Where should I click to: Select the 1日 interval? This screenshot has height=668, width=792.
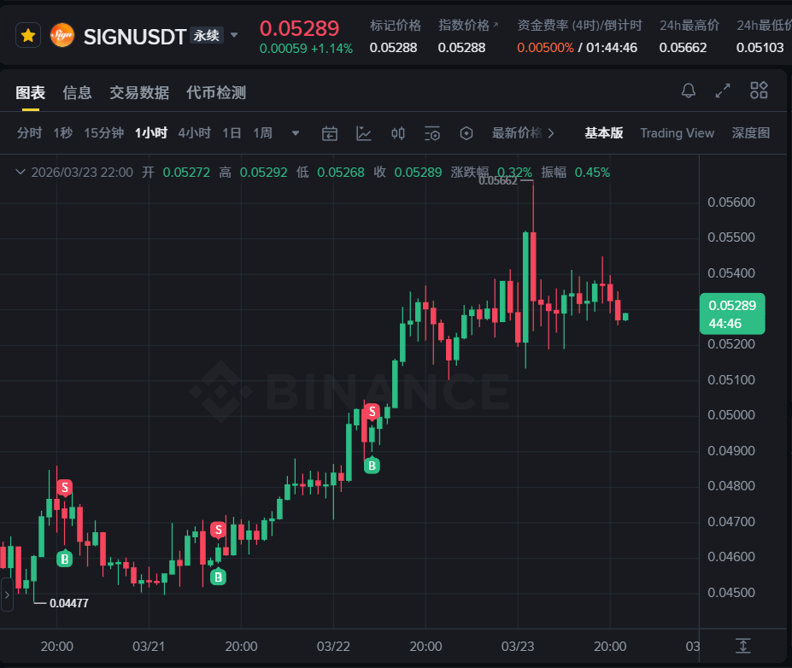pos(232,132)
